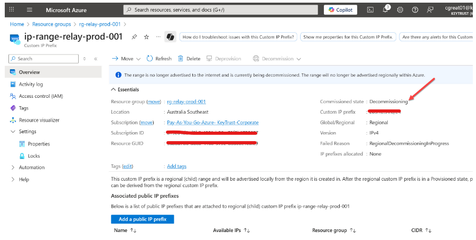
Task: Click the 'RegionalDecommissioningInProgress' failed reason value
Action: 409,143
